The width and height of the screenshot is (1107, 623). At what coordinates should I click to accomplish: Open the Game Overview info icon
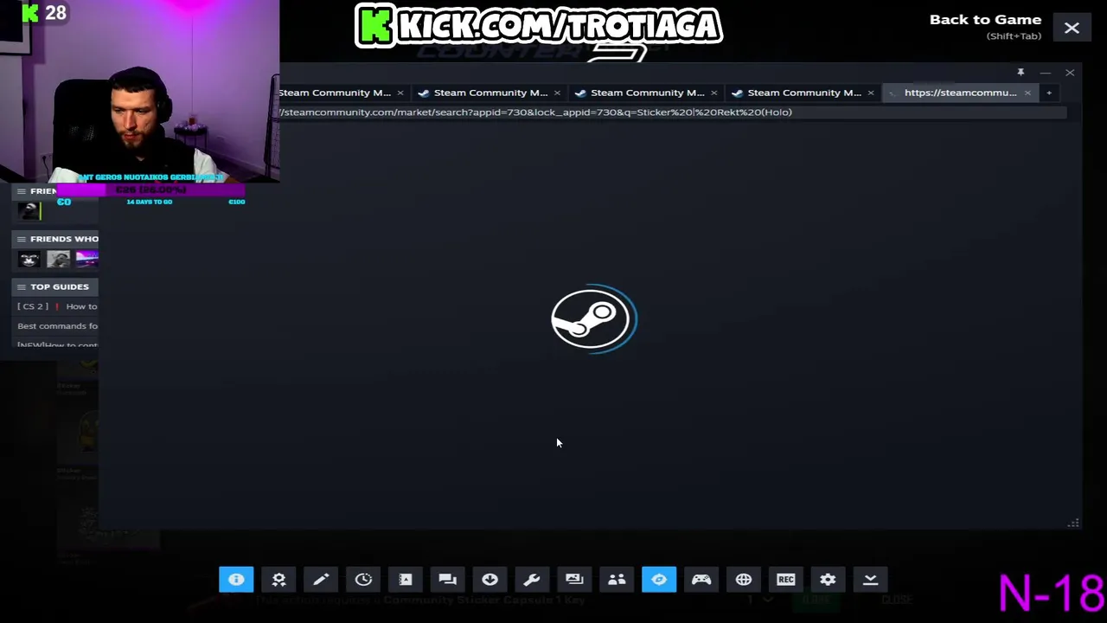(x=236, y=580)
